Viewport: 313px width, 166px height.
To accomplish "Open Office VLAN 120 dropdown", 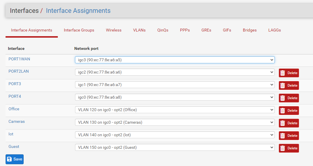I will (x=175, y=110).
